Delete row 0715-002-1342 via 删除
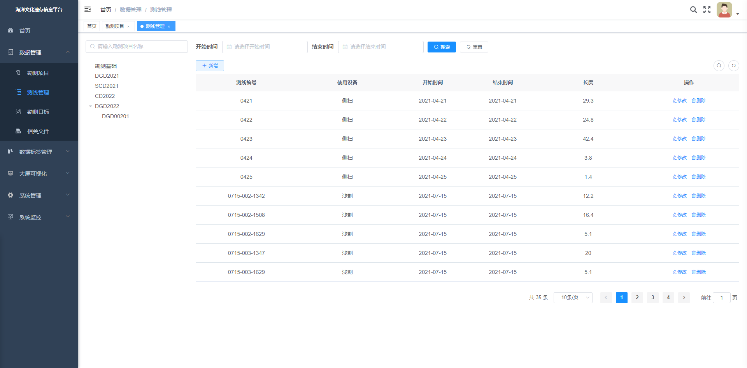 pyautogui.click(x=699, y=196)
